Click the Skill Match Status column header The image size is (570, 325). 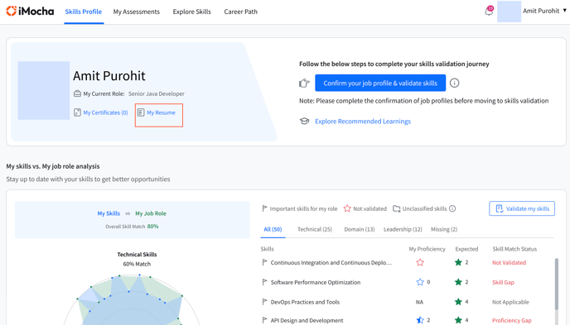[x=514, y=249]
